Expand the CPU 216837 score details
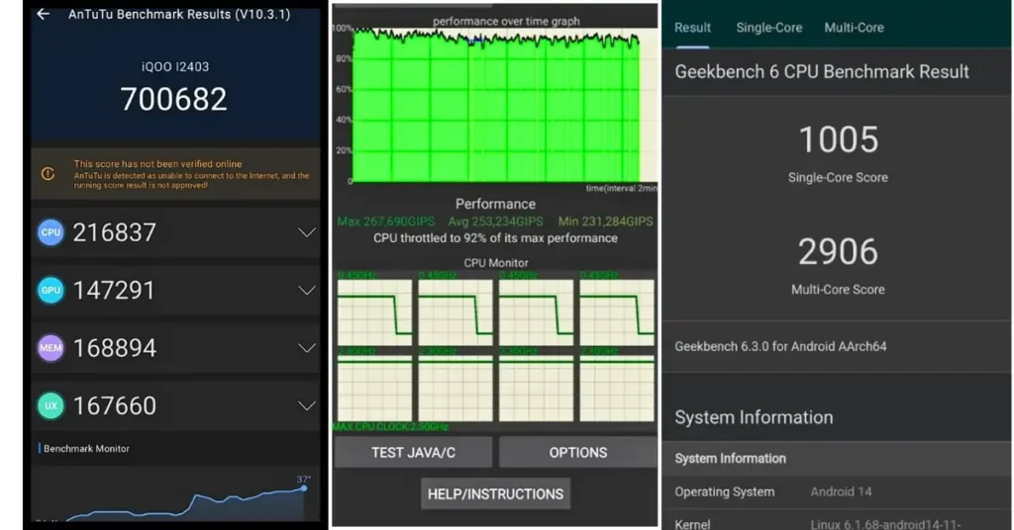This screenshot has height=530, width=1014. coord(307,232)
